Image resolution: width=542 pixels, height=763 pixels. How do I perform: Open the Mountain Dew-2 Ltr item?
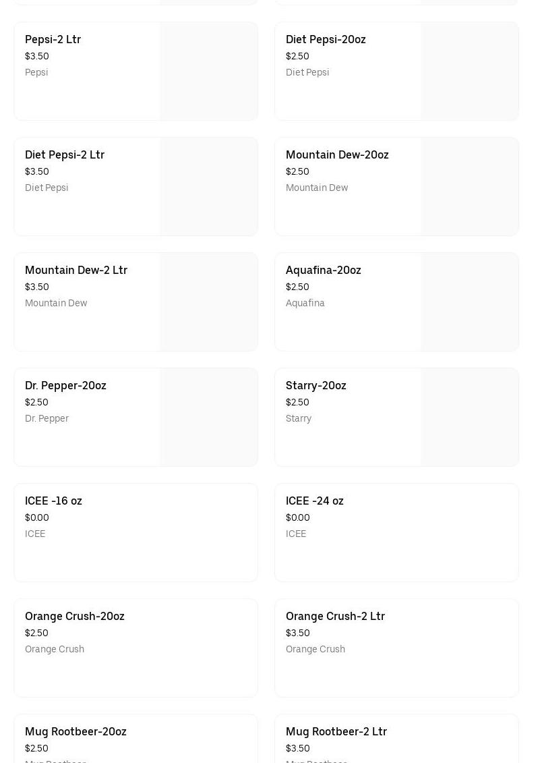tap(76, 270)
